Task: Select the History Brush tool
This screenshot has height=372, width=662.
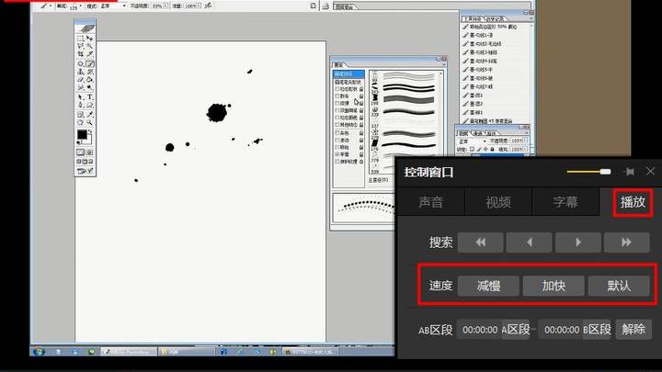Action: point(89,72)
